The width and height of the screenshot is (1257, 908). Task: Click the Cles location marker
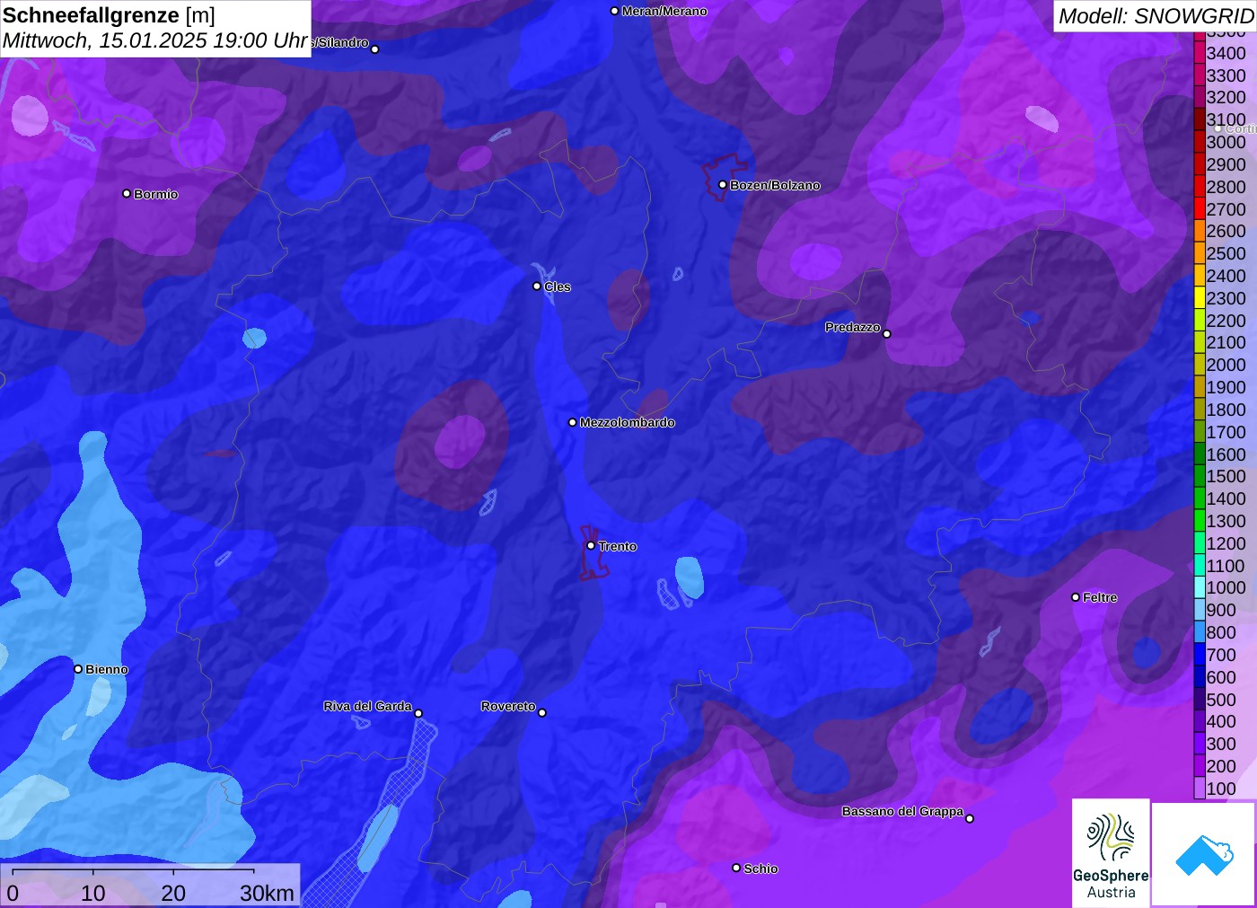tap(537, 287)
